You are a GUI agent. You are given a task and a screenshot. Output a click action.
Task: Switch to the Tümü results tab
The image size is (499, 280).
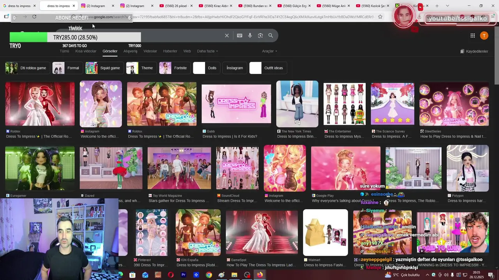pyautogui.click(x=64, y=51)
